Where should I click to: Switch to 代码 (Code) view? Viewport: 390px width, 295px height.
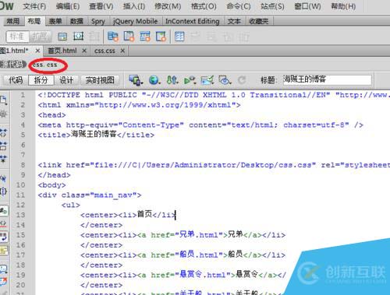click(16, 80)
